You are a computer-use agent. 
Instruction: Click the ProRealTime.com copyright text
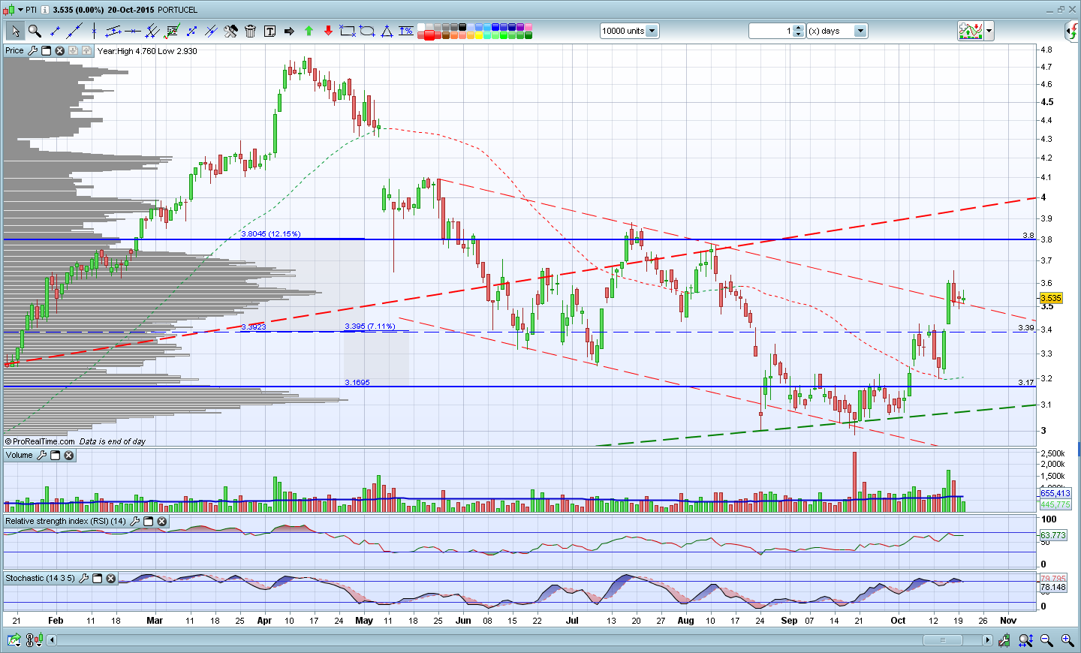pyautogui.click(x=41, y=441)
